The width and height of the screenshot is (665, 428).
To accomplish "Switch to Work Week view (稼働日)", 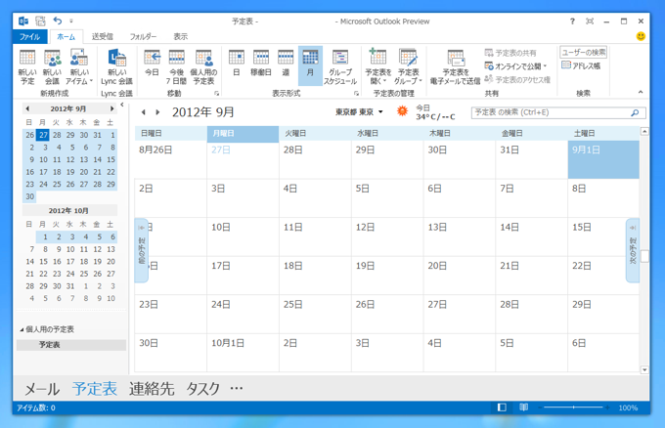I will pyautogui.click(x=261, y=63).
